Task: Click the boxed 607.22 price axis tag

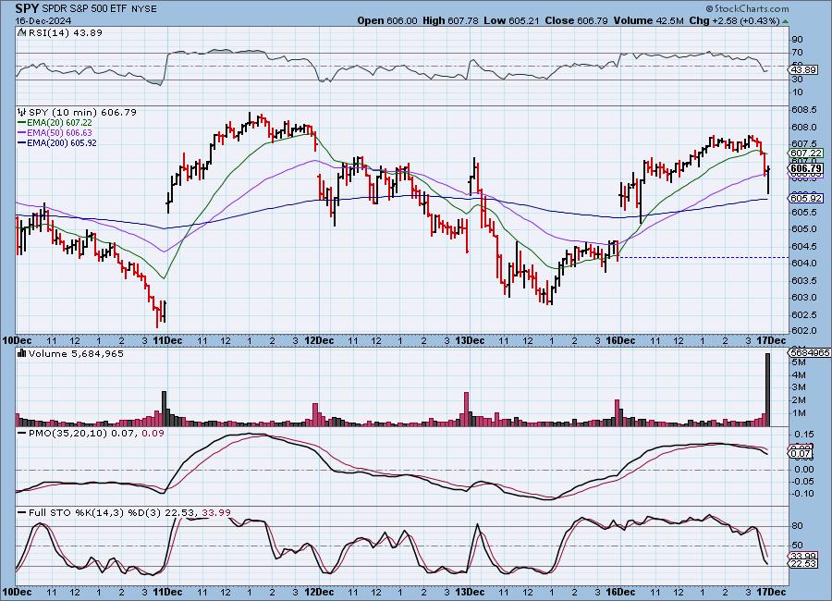Action: 806,153
